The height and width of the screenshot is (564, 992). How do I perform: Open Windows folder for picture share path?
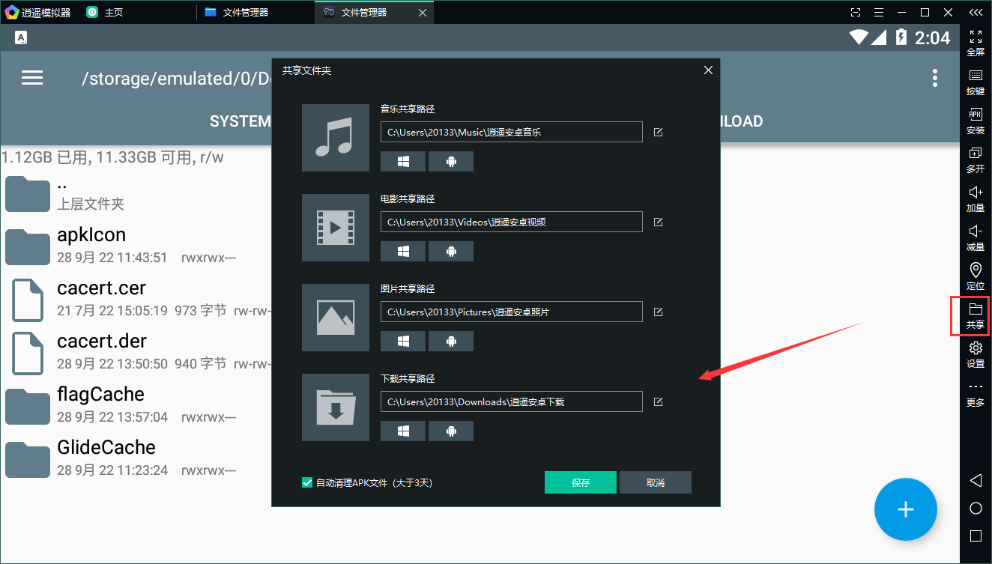[x=403, y=342]
